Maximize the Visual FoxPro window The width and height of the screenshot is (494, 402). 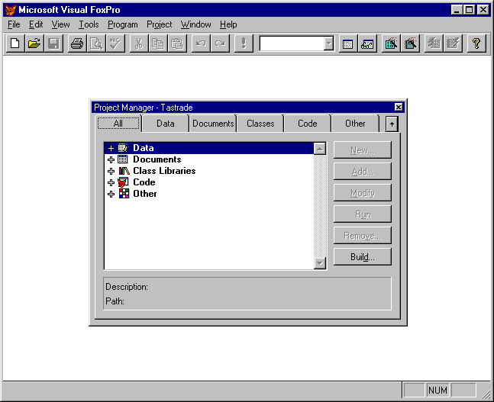pos(469,10)
